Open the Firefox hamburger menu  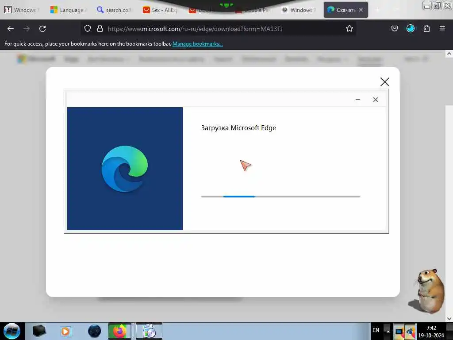click(x=442, y=28)
